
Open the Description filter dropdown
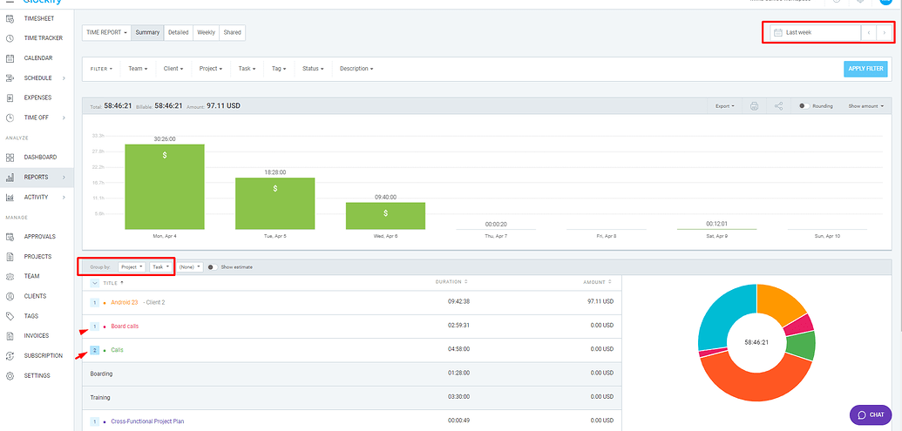tap(356, 69)
